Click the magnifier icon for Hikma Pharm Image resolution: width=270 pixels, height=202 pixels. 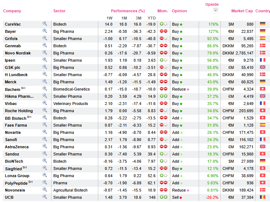[x=45, y=96]
